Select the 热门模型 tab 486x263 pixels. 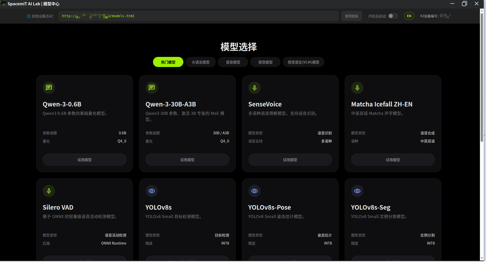click(168, 62)
